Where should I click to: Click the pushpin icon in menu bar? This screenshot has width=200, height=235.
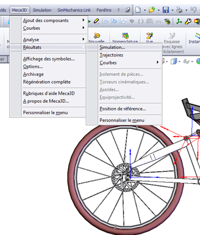coord(128,10)
